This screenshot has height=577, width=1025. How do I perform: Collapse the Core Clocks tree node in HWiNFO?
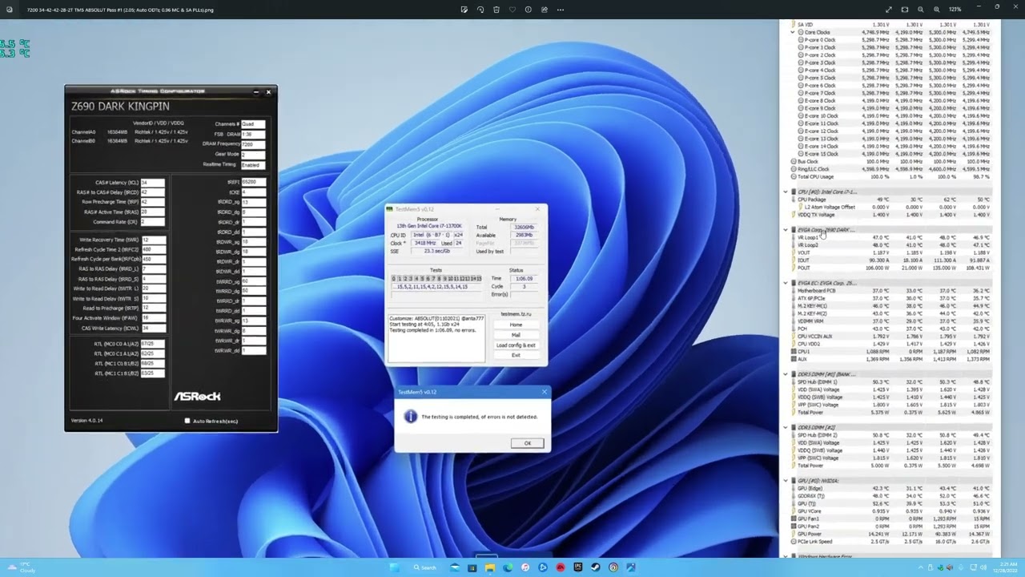tap(793, 32)
